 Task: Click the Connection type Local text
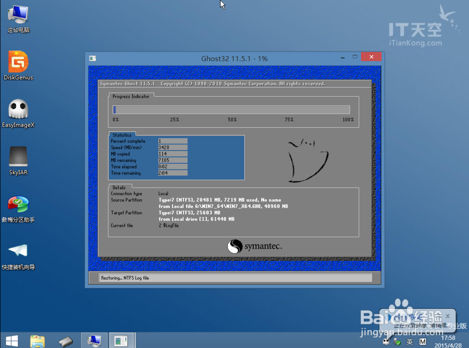click(163, 194)
